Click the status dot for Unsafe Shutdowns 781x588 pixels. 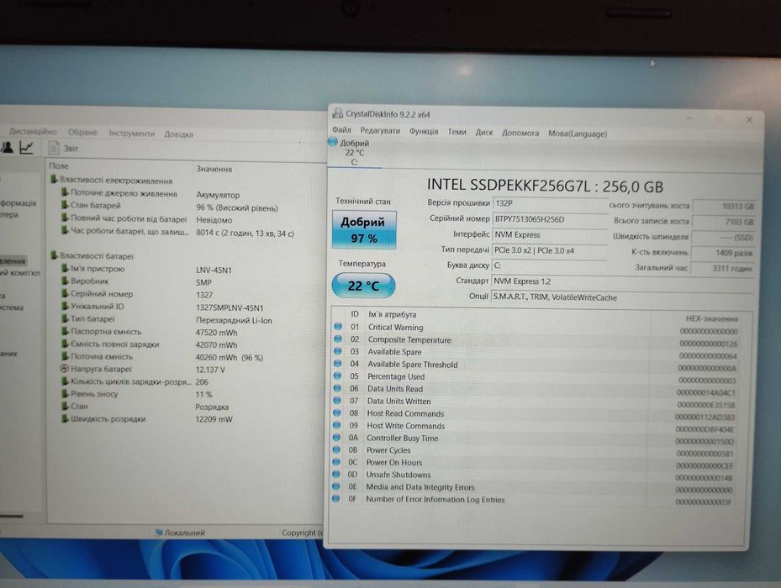pyautogui.click(x=336, y=474)
